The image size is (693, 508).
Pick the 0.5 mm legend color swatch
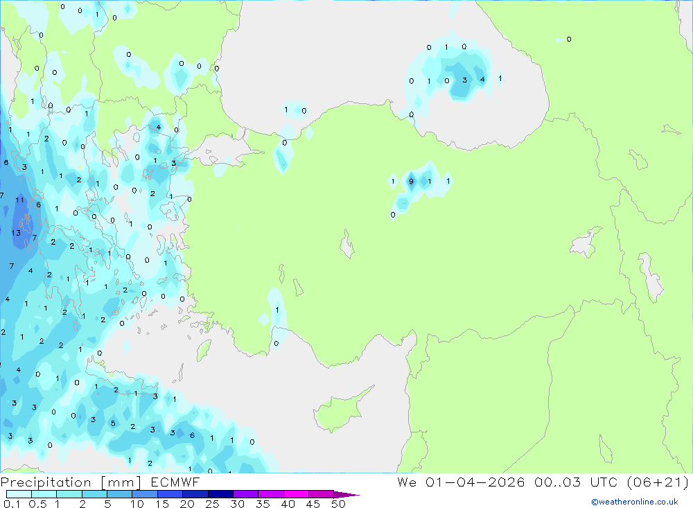[x=44, y=494]
